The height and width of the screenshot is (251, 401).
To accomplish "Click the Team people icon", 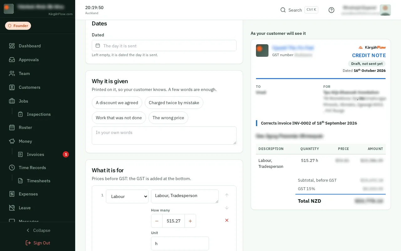I will 12,73.
